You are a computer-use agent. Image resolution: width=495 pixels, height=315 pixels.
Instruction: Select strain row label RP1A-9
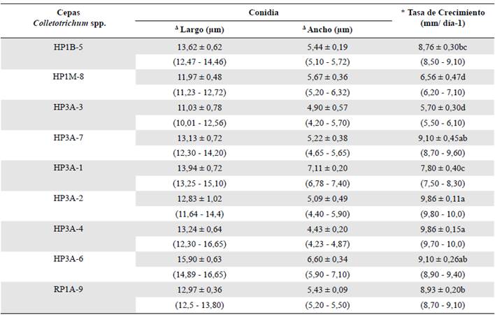[67, 288]
